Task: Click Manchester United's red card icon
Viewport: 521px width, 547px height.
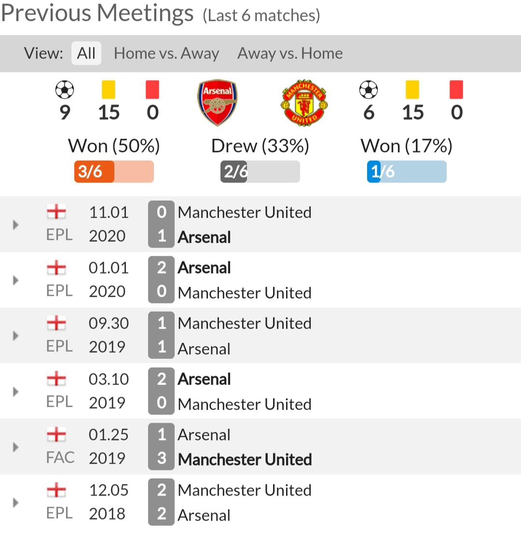Action: click(456, 90)
